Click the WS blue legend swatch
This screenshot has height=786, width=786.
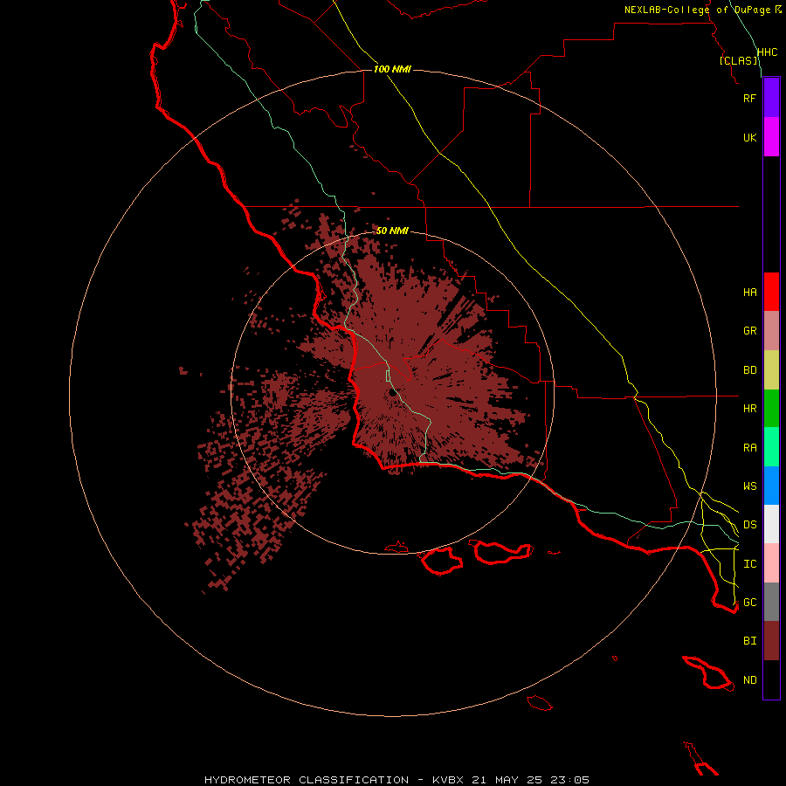click(x=771, y=486)
